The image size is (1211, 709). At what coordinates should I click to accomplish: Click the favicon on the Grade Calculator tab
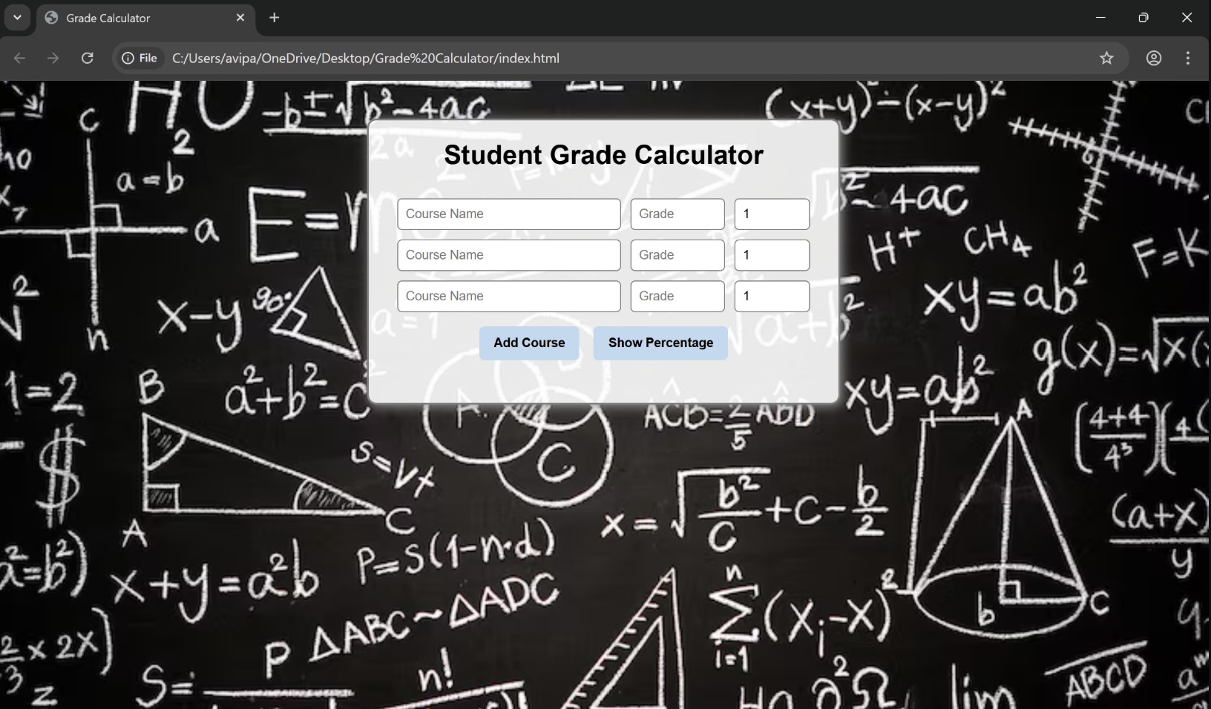(50, 18)
